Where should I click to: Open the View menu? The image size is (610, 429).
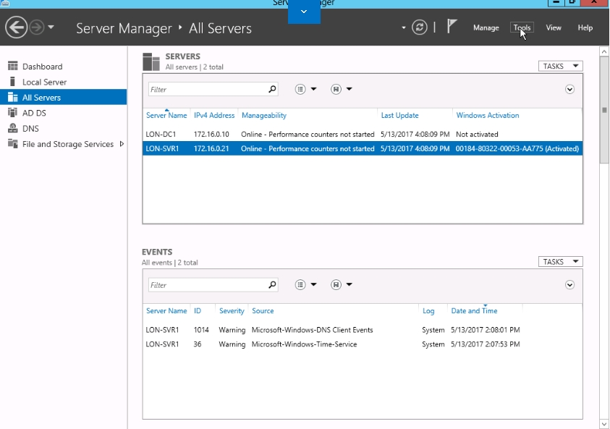click(554, 27)
